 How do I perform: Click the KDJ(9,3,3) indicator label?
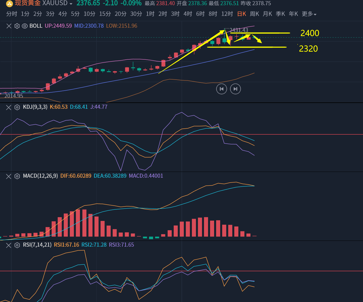35,107
